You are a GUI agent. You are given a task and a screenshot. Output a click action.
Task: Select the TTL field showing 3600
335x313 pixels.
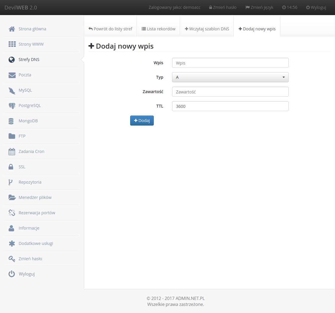(230, 106)
